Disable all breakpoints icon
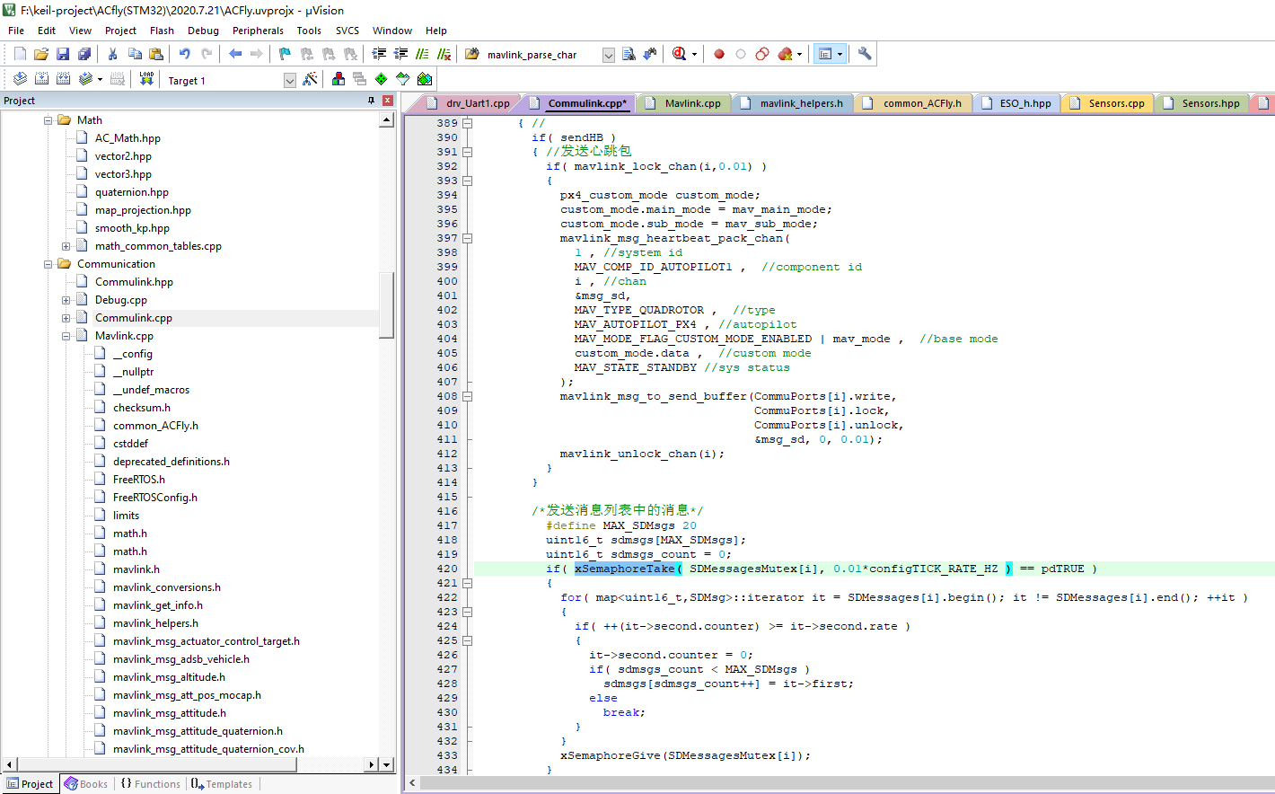The image size is (1275, 794). click(x=762, y=54)
